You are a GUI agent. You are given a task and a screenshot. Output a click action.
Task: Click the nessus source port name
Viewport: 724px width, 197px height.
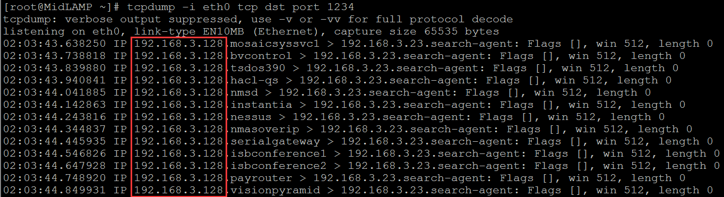[x=251, y=117]
